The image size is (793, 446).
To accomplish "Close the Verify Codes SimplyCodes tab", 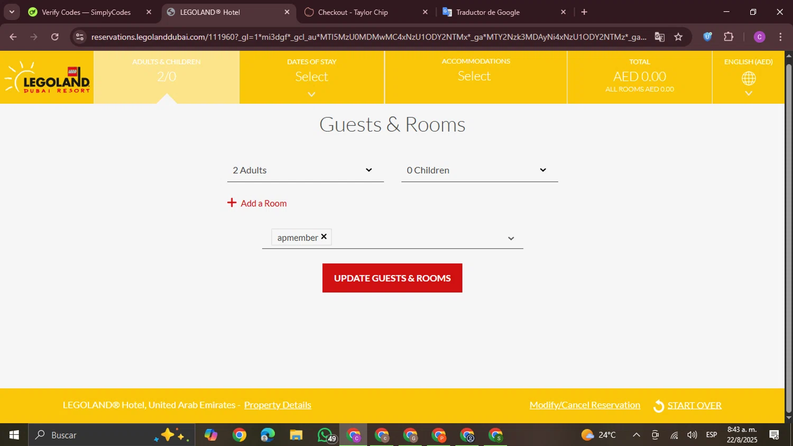I will [149, 12].
